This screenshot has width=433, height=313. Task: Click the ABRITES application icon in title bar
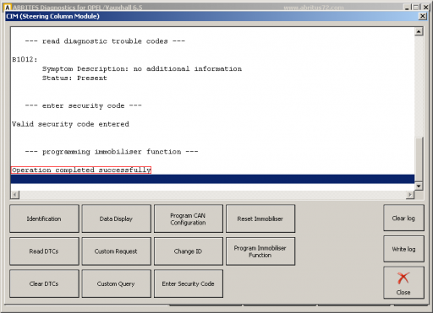point(8,8)
